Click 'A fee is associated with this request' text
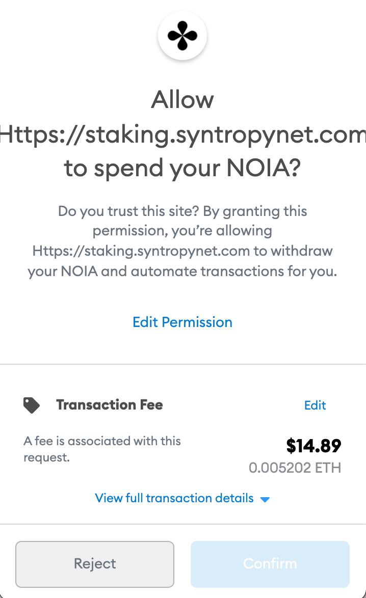Viewport: 366px width, 598px height. (x=102, y=441)
